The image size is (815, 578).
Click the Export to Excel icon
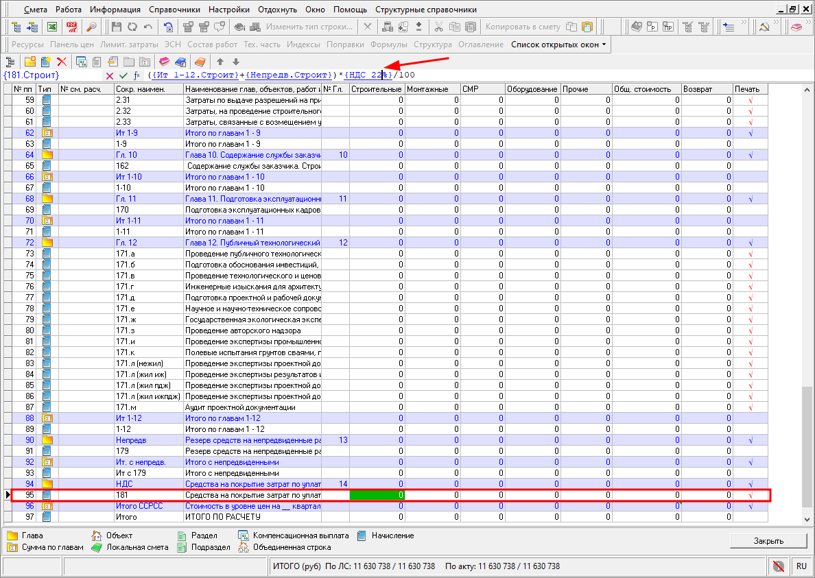click(51, 27)
